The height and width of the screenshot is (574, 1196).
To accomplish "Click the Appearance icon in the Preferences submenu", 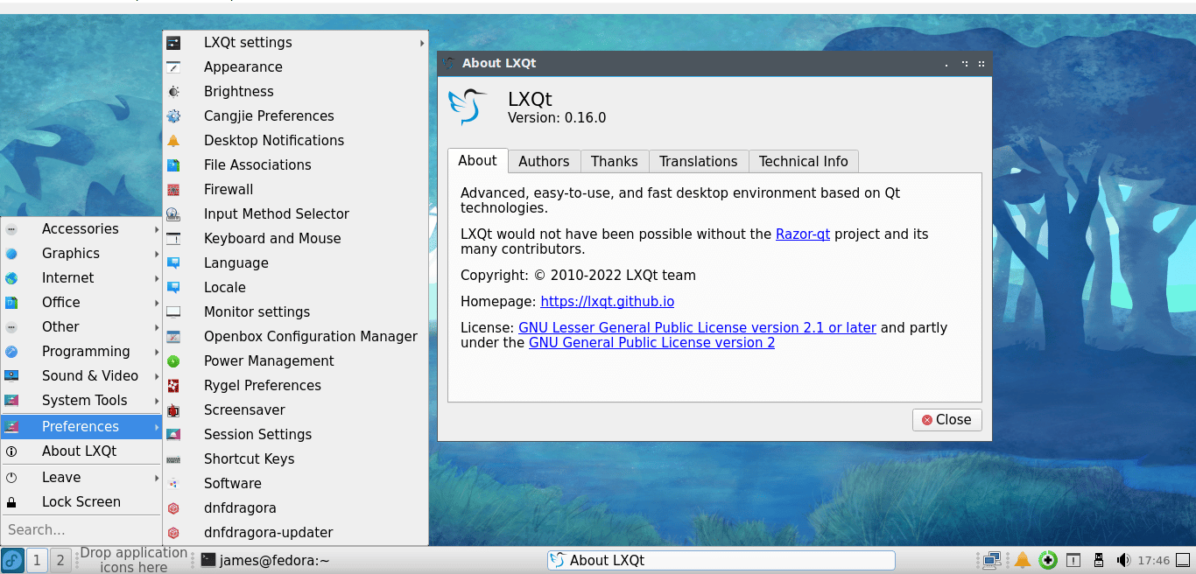I will click(x=173, y=67).
